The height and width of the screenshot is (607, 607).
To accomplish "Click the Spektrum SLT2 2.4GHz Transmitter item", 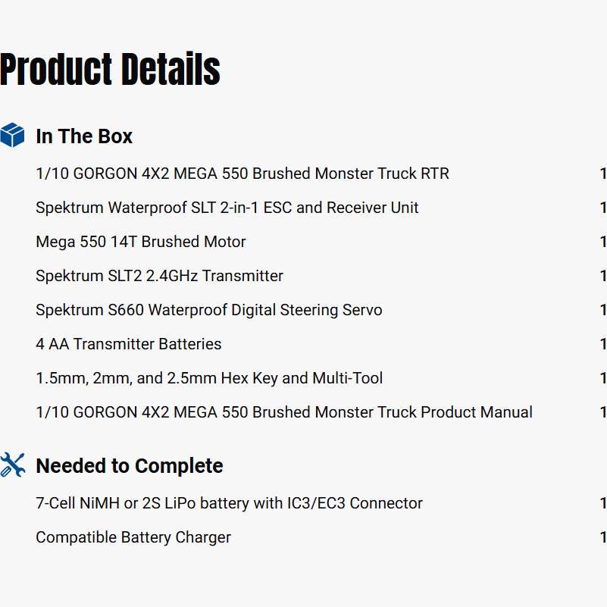I will point(160,276).
